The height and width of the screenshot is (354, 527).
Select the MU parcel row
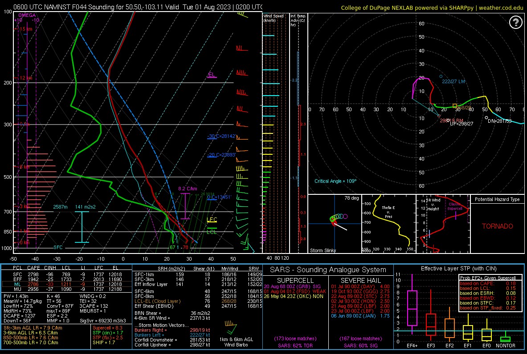[x=66, y=289]
